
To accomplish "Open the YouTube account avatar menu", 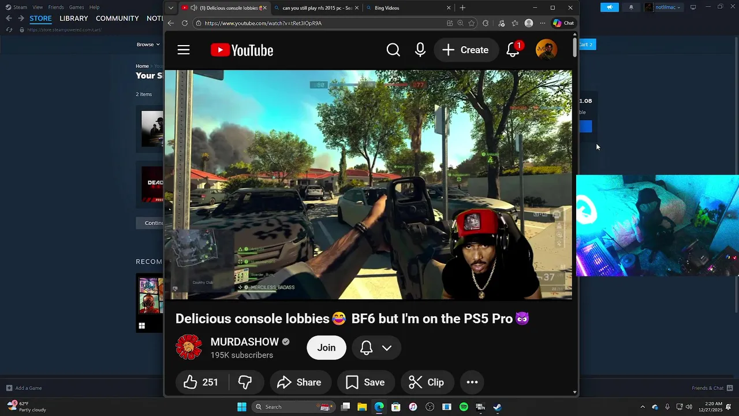I will 546,50.
